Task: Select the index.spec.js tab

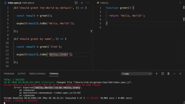Action: click(14, 3)
